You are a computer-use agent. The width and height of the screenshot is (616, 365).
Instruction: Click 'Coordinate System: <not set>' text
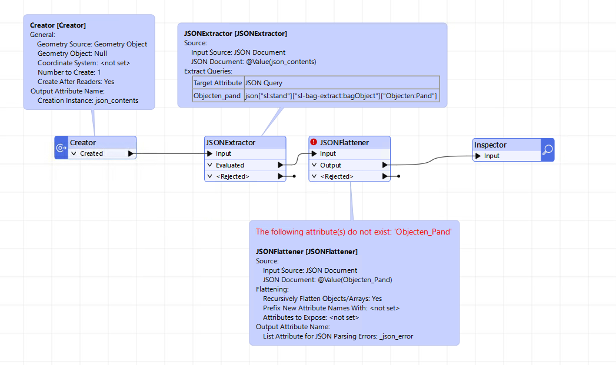click(84, 63)
